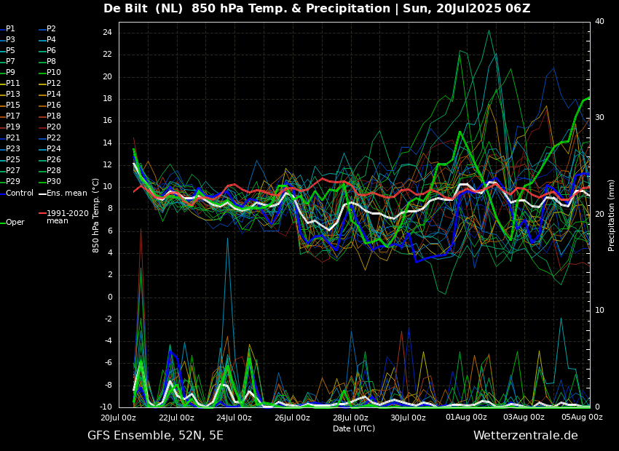Click the P25 legend entry
Image resolution: width=619 pixels, height=451 pixels.
tap(10, 159)
